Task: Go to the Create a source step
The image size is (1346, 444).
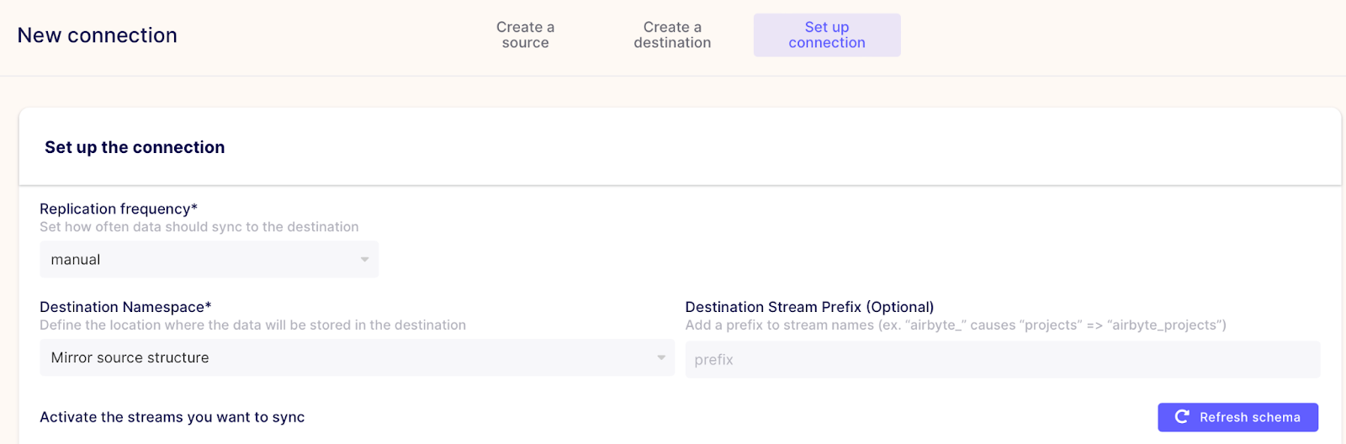Action: (525, 35)
